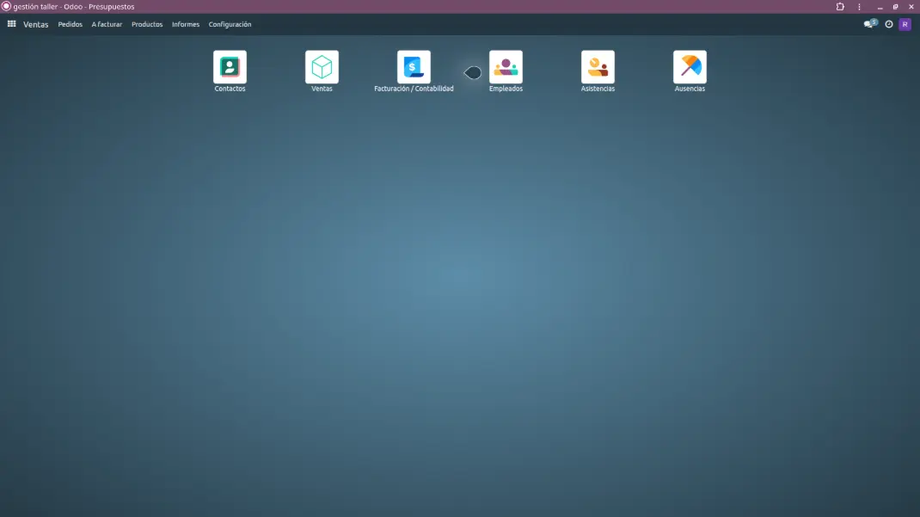
Task: Expand the A facturar menu
Action: [107, 24]
